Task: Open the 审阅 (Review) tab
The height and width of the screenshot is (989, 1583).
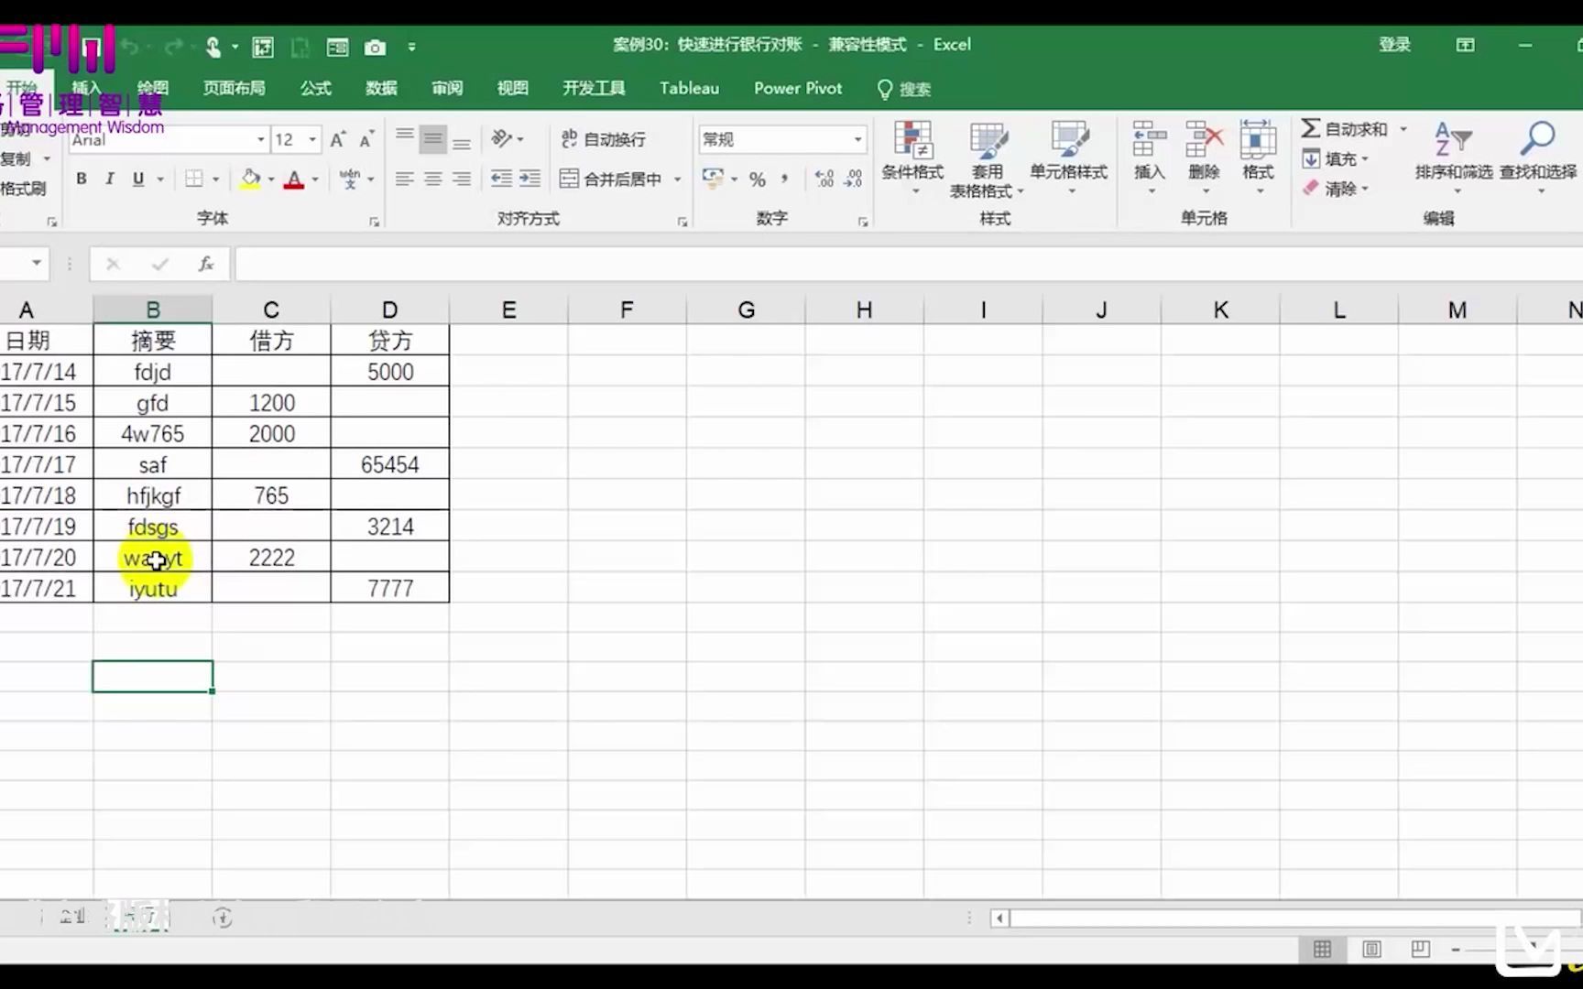Action: [x=447, y=88]
